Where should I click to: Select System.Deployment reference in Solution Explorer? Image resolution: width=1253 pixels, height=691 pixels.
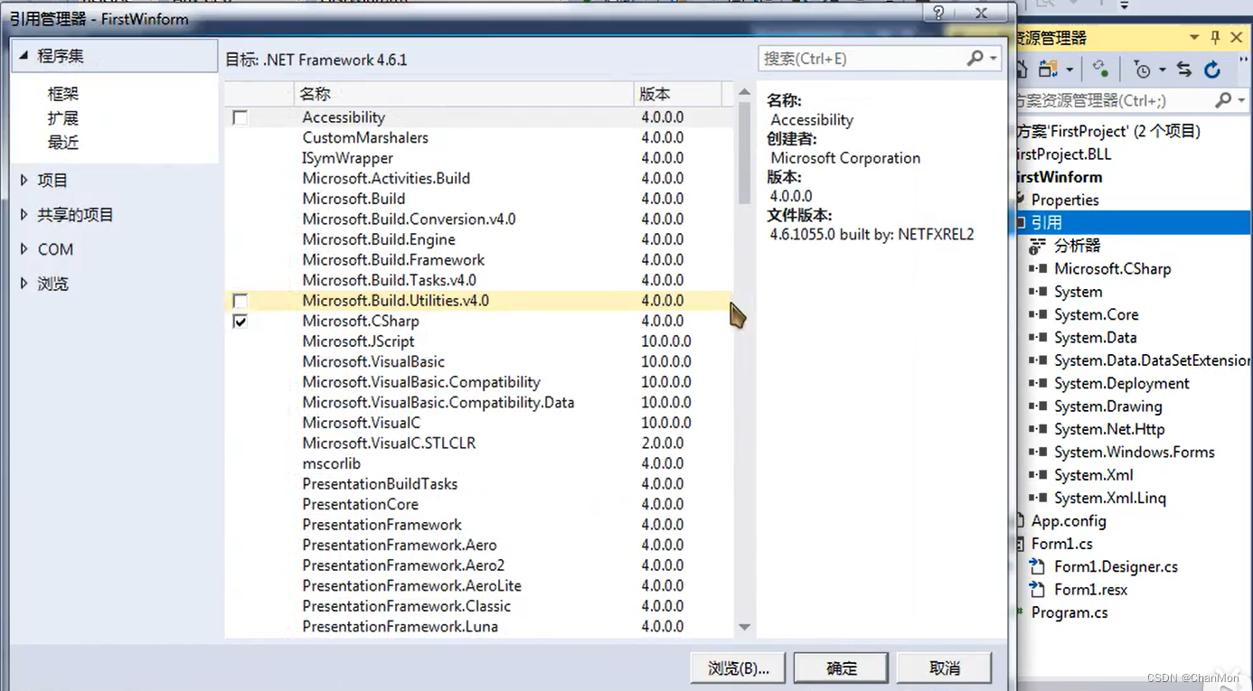[1122, 383]
